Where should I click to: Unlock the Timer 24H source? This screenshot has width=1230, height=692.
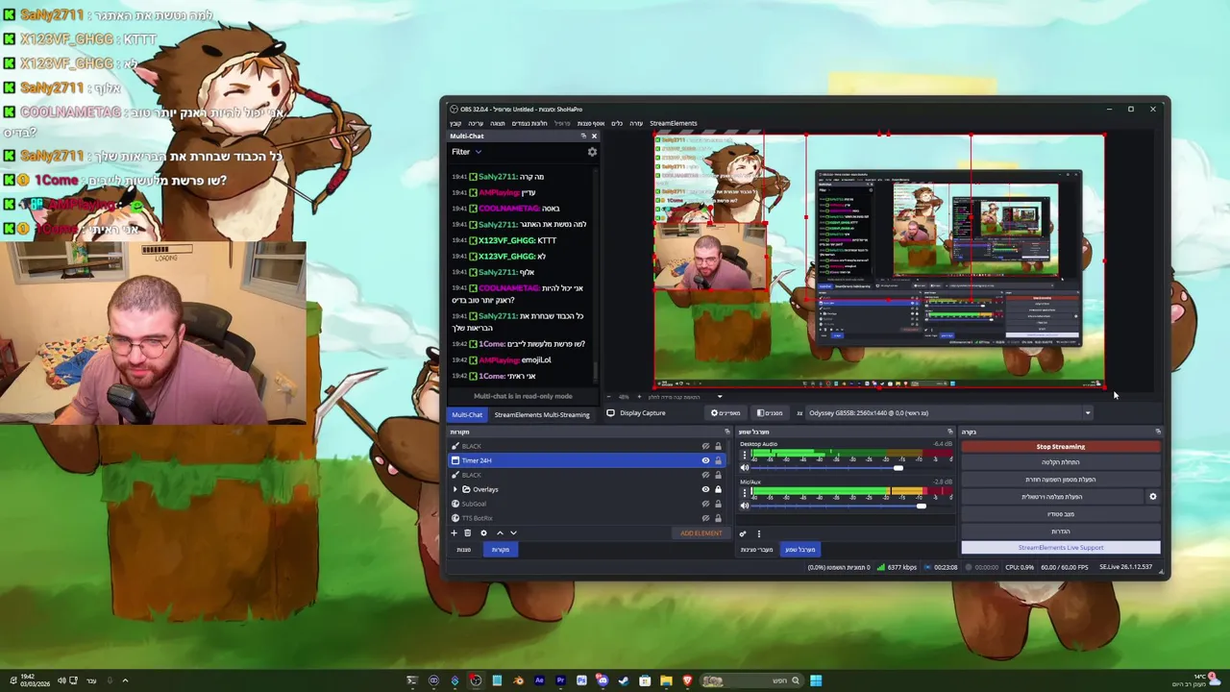(x=718, y=460)
